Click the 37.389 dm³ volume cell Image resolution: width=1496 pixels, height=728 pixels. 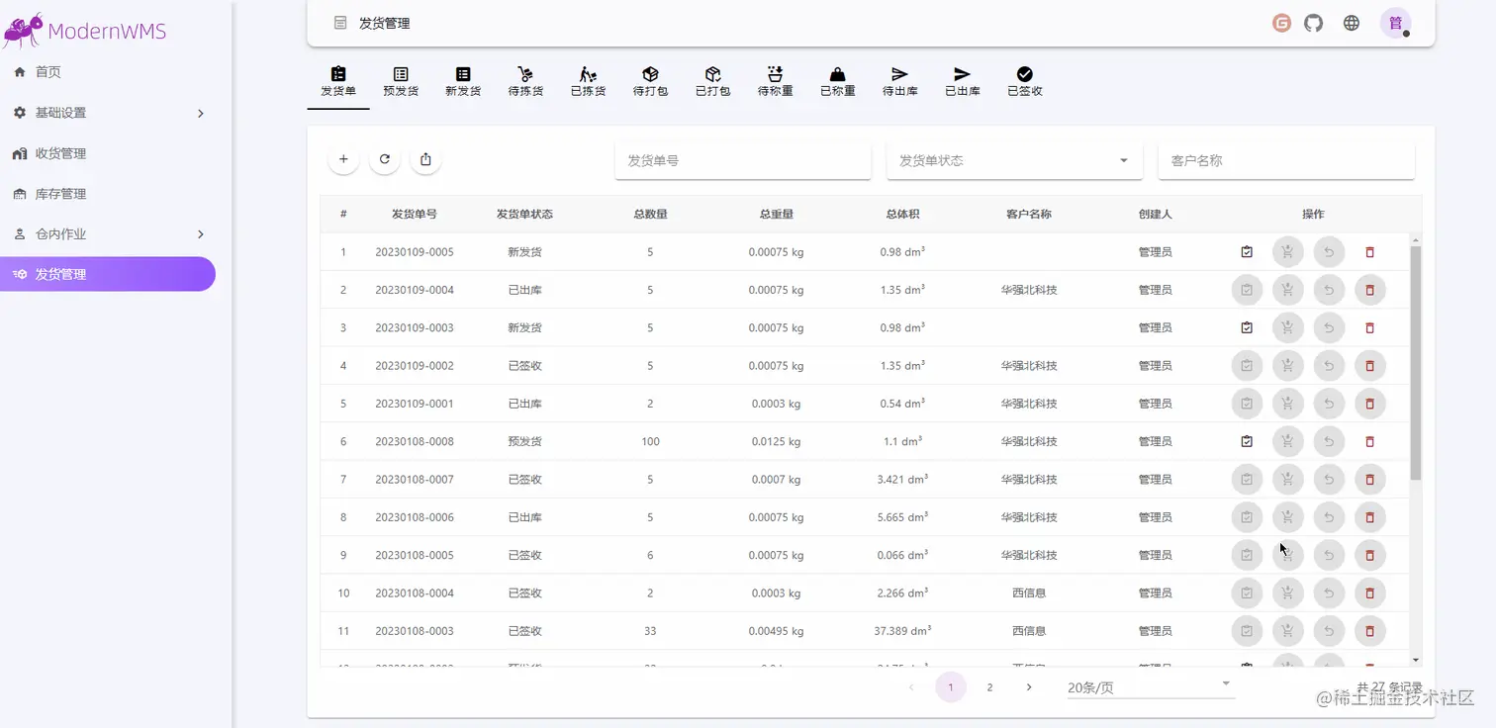click(x=902, y=630)
